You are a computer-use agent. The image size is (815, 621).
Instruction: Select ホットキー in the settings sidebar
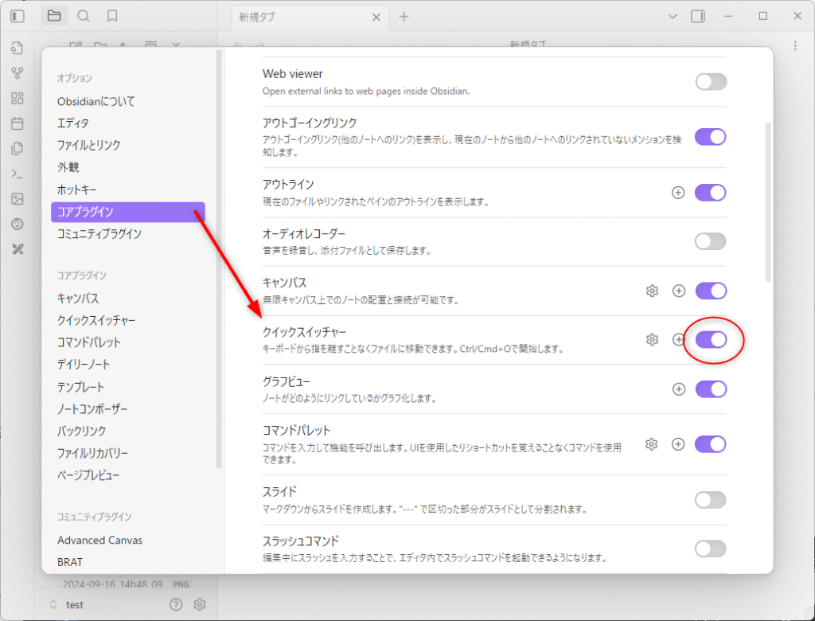click(x=128, y=189)
